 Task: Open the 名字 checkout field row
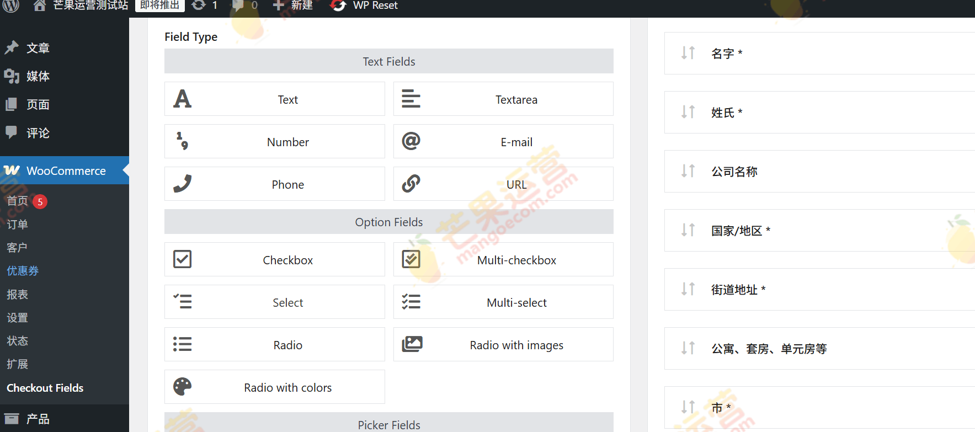pos(819,53)
